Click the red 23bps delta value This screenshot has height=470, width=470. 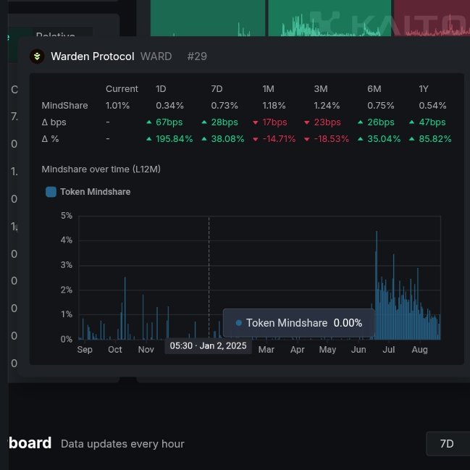(327, 122)
